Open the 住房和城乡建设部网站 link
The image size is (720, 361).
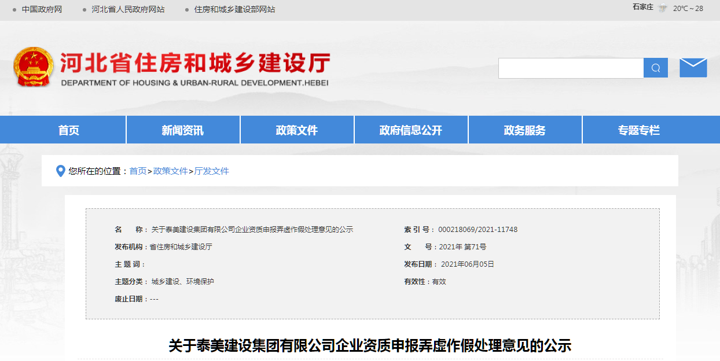[234, 9]
